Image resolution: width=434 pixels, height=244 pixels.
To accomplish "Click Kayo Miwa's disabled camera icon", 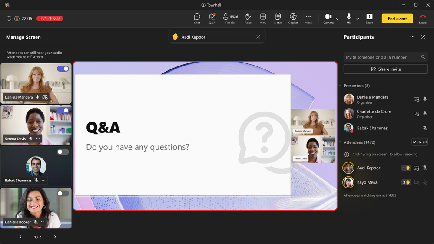I will coord(416,182).
